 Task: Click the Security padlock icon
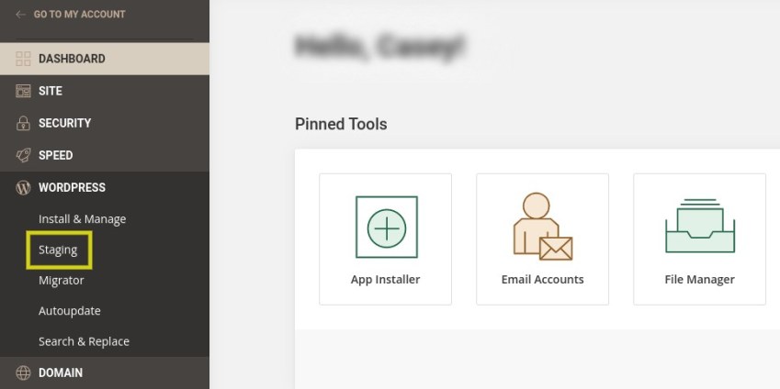(x=23, y=123)
